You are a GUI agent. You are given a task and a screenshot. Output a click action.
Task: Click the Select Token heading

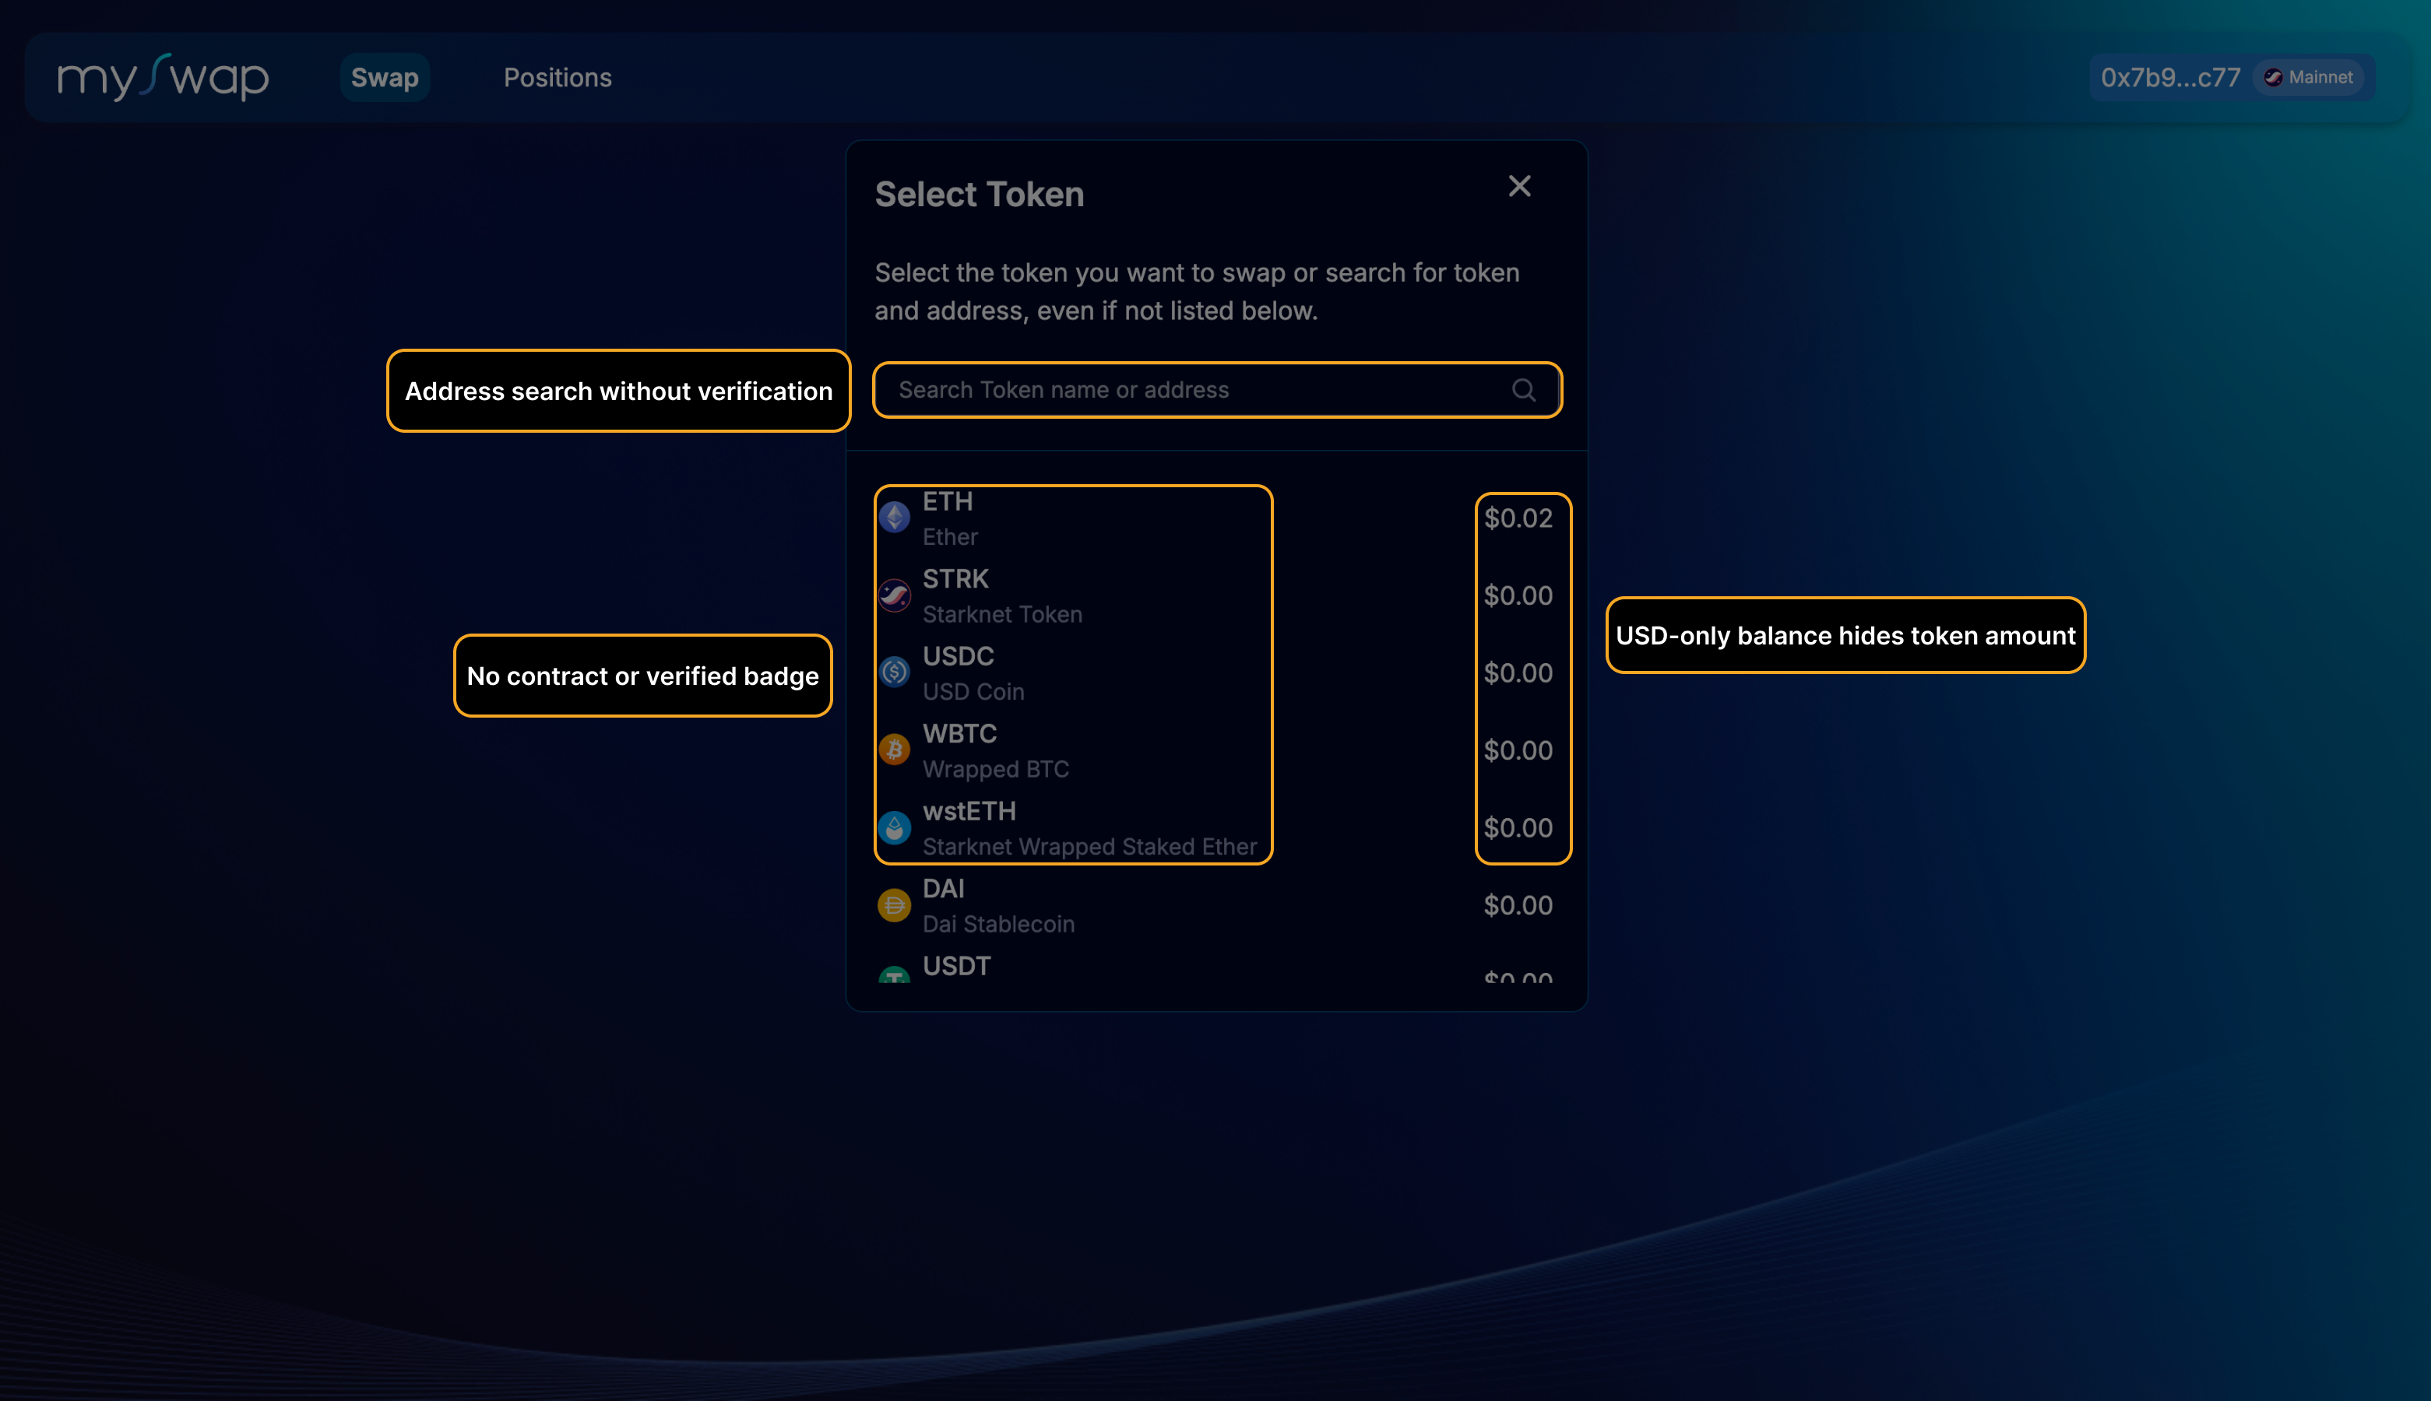(x=979, y=195)
